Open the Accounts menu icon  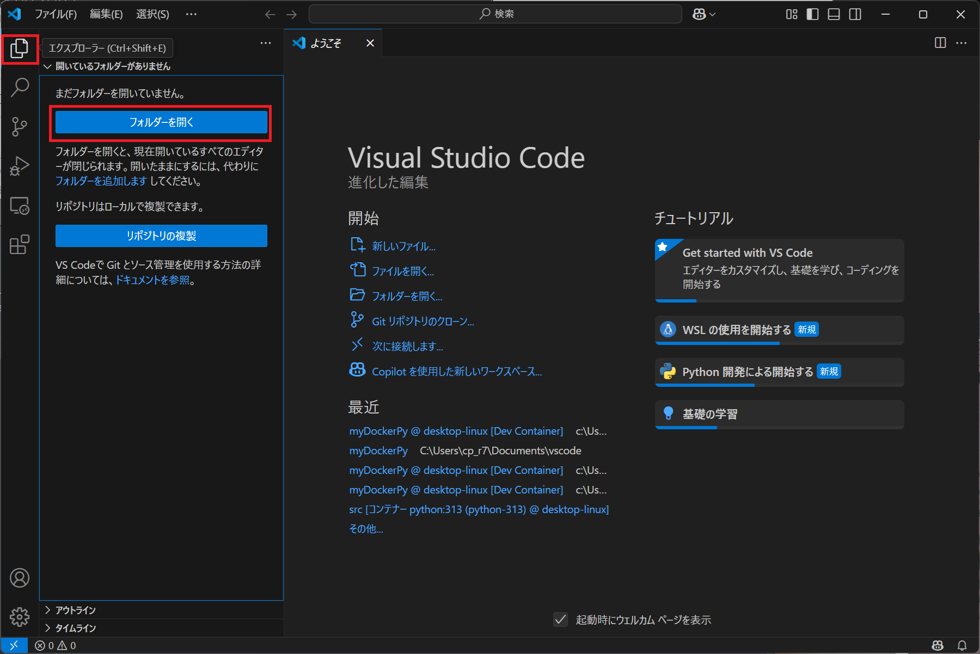[x=20, y=578]
